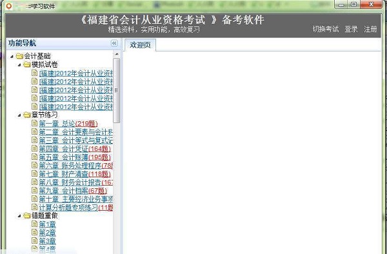Viewport: 387px width, 254px height.
Task: Click the 章节练习 folder icon
Action: coord(27,115)
